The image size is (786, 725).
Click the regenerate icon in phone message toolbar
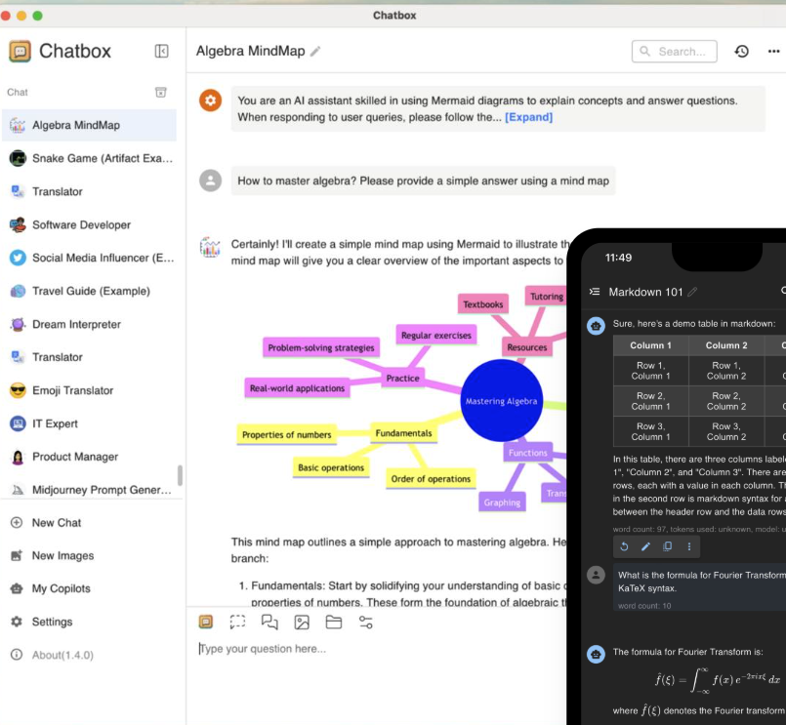point(624,546)
